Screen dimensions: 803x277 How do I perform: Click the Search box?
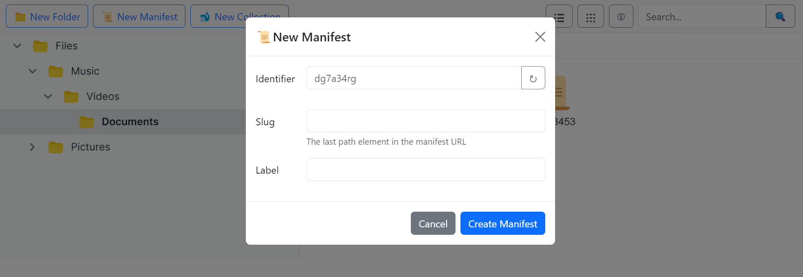[x=702, y=17]
